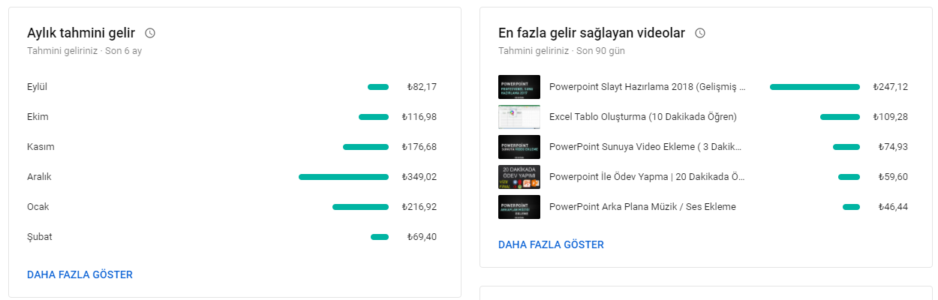Image resolution: width=938 pixels, height=300 pixels.
Task: Open PowerPoint Arka Plana Müzik thumbnail
Action: (x=519, y=207)
